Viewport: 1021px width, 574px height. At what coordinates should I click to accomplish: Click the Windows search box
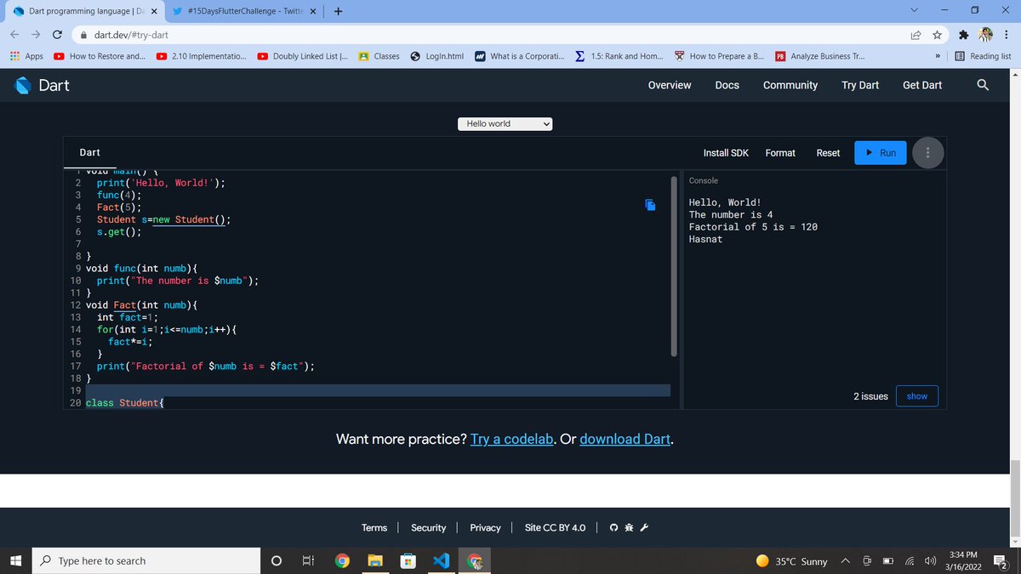(145, 560)
